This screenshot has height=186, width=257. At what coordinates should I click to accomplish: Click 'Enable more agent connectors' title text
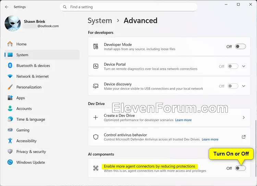[149, 166]
